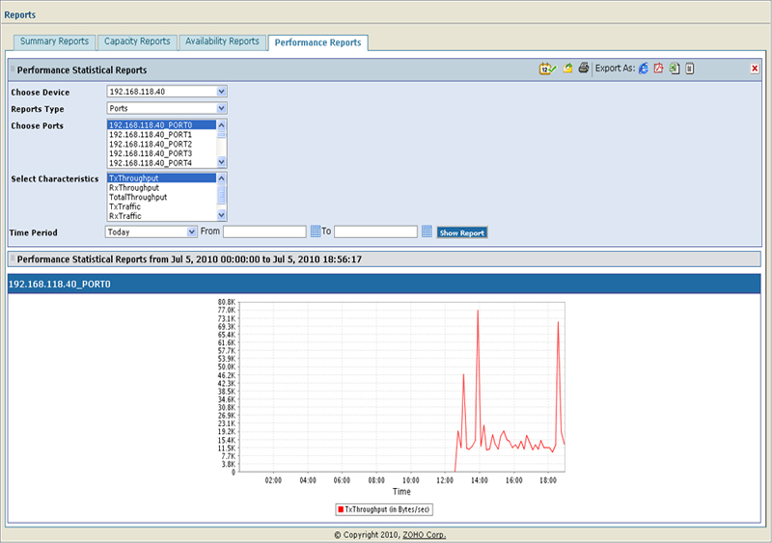772x543 pixels.
Task: Follow the ZOHO Corp. link
Action: (x=424, y=534)
